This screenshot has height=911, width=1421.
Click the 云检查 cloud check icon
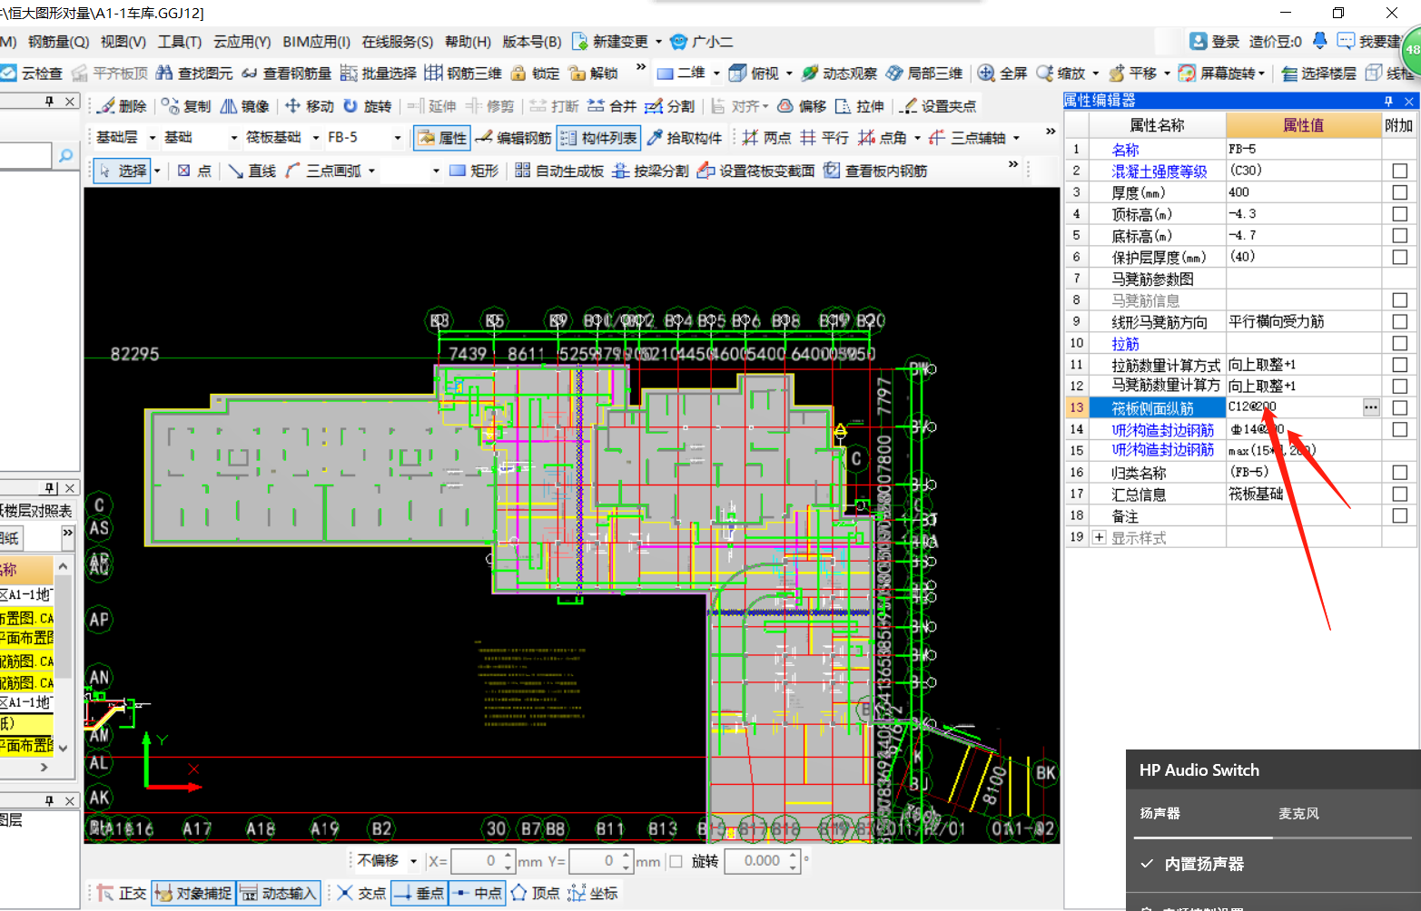click(9, 73)
